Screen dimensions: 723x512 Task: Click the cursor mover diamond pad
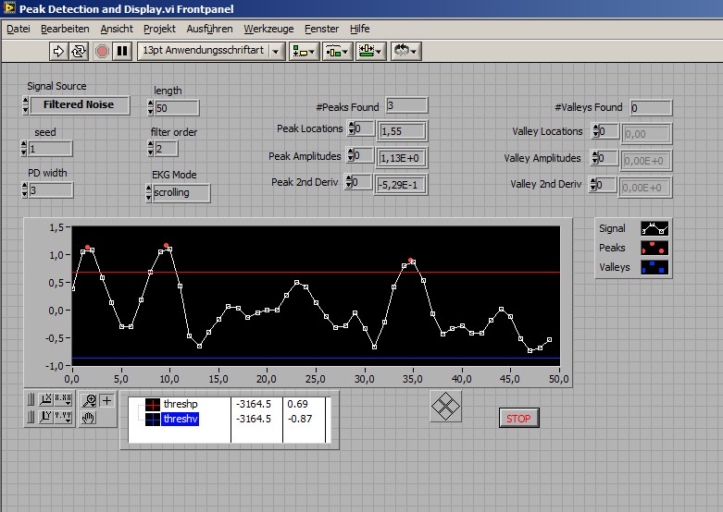pyautogui.click(x=445, y=407)
